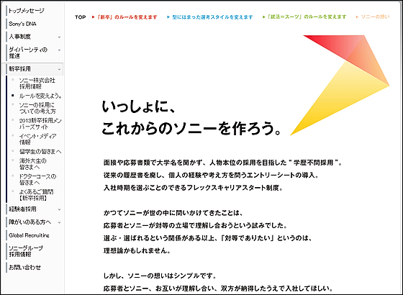The width and height of the screenshot is (403, 295).
Task: Click the blue arrow before 型にはまった
Action: click(168, 17)
